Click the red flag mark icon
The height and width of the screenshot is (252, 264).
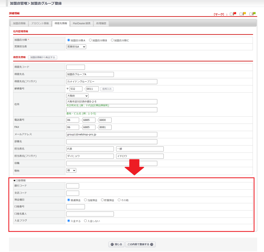click(235, 14)
